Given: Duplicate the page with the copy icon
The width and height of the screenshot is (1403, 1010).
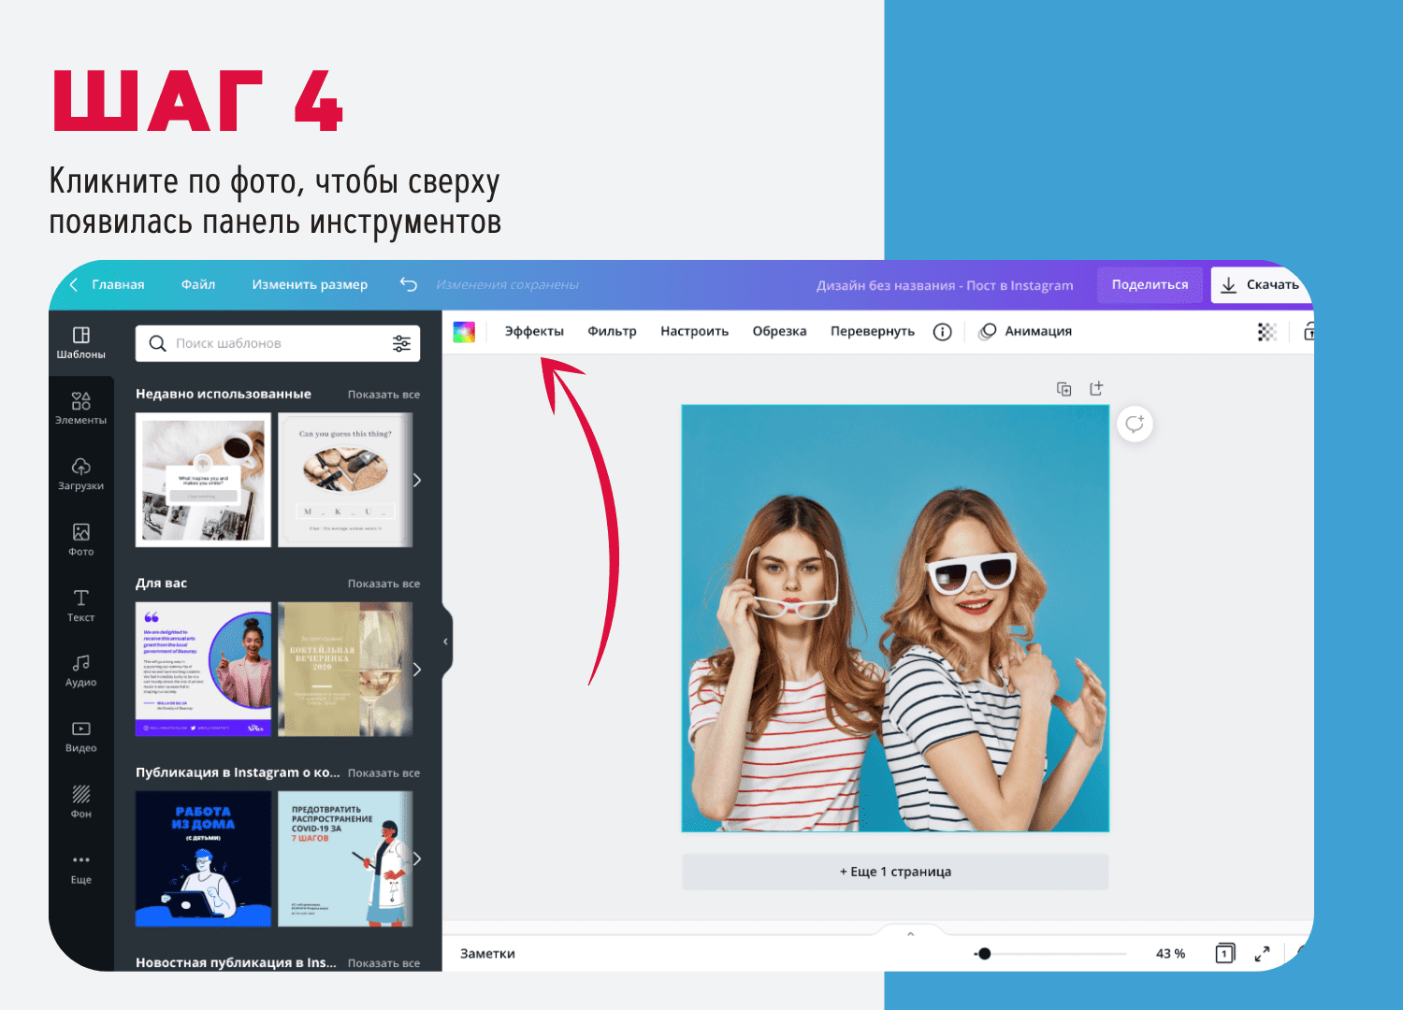Looking at the screenshot, I should pyautogui.click(x=1063, y=388).
